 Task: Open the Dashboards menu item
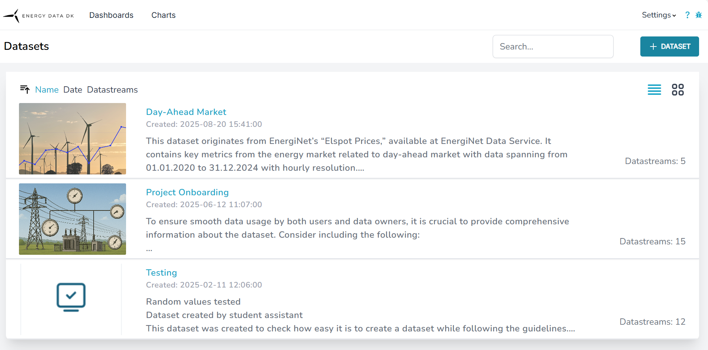coord(111,15)
